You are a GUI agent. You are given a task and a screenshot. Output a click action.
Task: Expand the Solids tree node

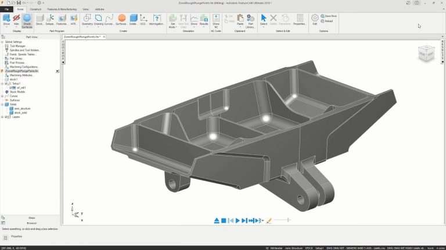3,104
